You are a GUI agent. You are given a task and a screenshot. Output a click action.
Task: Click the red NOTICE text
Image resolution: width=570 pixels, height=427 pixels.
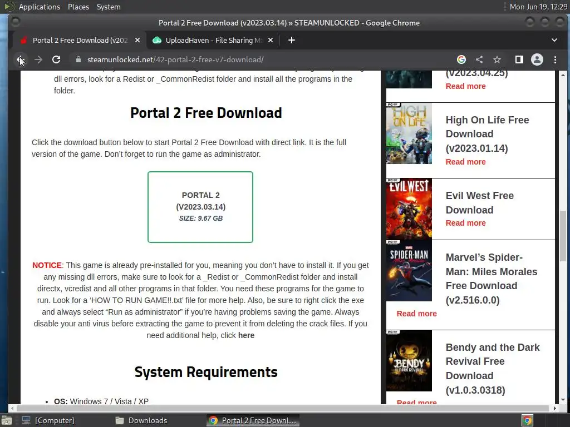coord(47,265)
